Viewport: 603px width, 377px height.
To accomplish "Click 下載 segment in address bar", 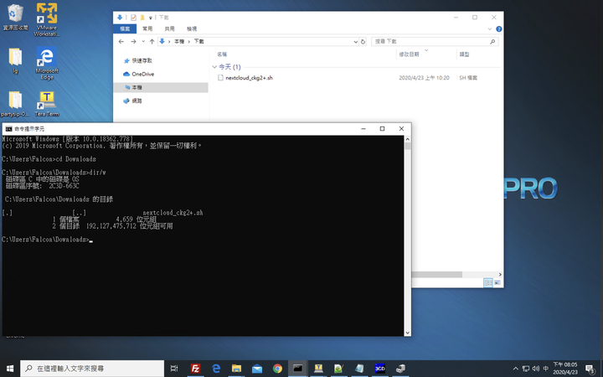I will pos(198,42).
